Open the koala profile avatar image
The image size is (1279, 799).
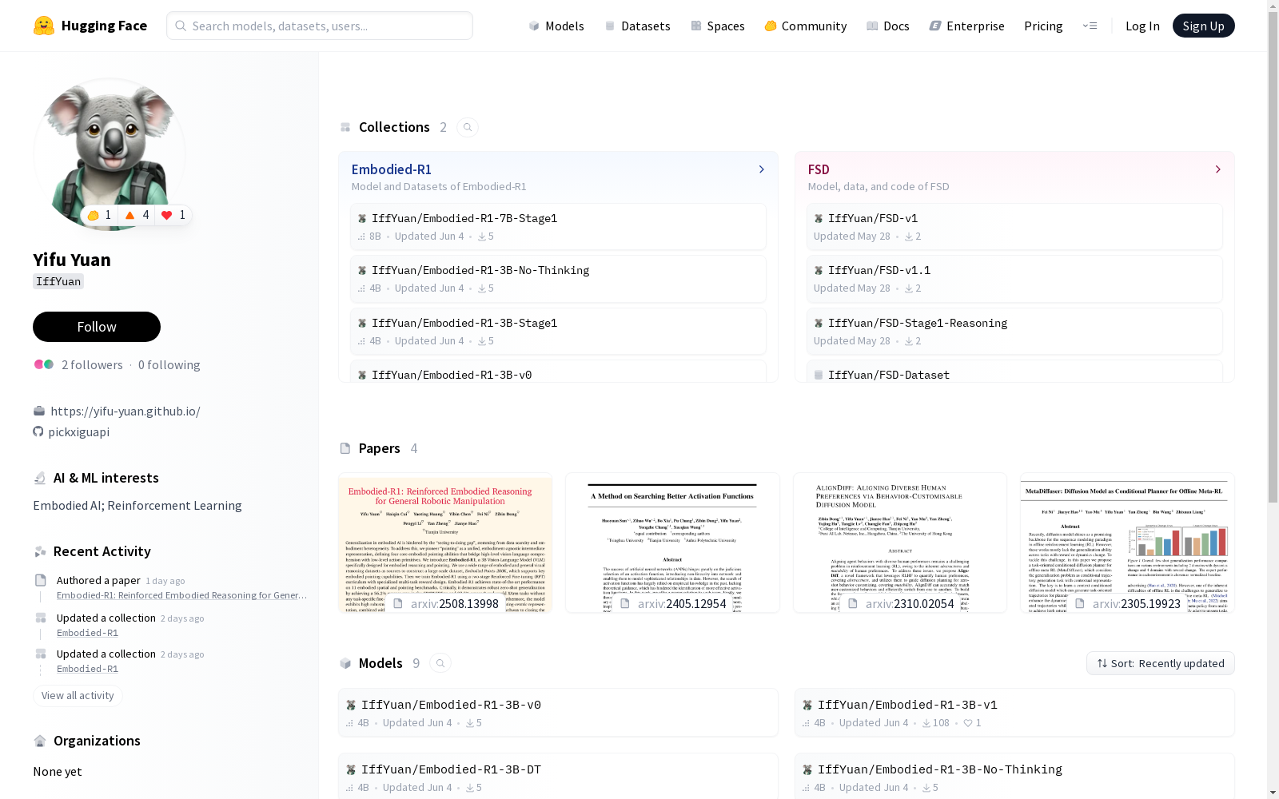coord(110,154)
